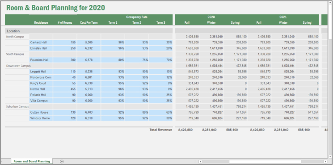Viewport: 333px width, 165px height.
Task: Select the 'Norton Hall' cell
Action: [41, 89]
